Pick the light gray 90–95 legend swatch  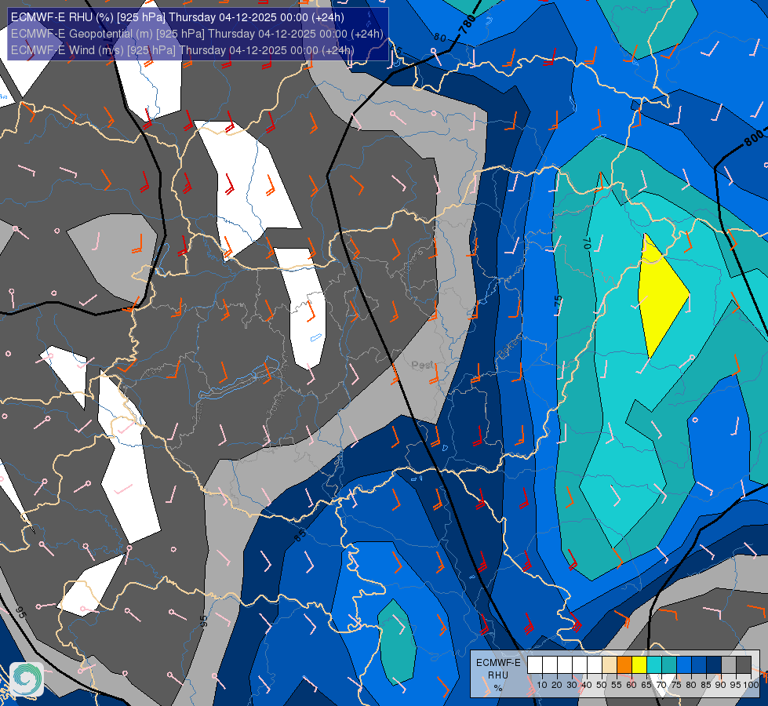pyautogui.click(x=729, y=665)
